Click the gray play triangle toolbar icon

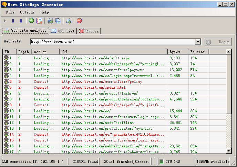[x=5, y=21]
